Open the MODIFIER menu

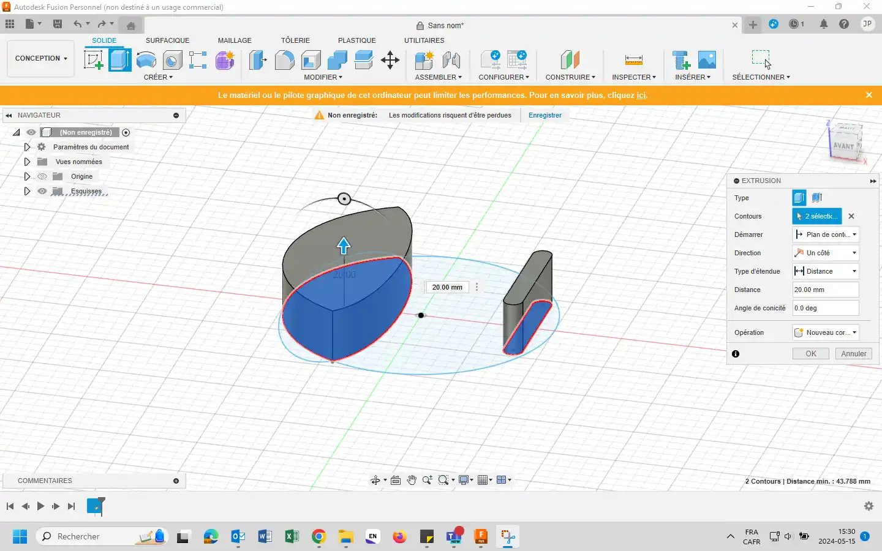point(323,77)
